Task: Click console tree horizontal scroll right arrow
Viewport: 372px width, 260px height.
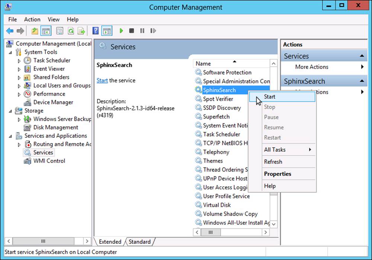Action: [87, 241]
